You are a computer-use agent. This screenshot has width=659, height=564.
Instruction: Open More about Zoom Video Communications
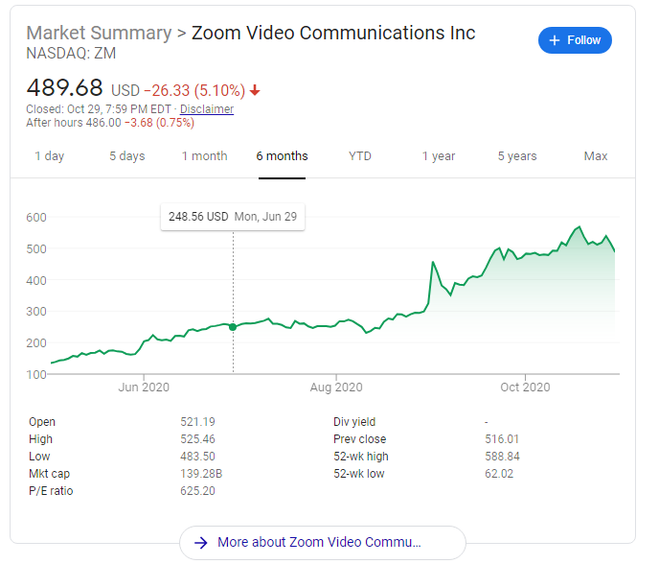(x=322, y=542)
